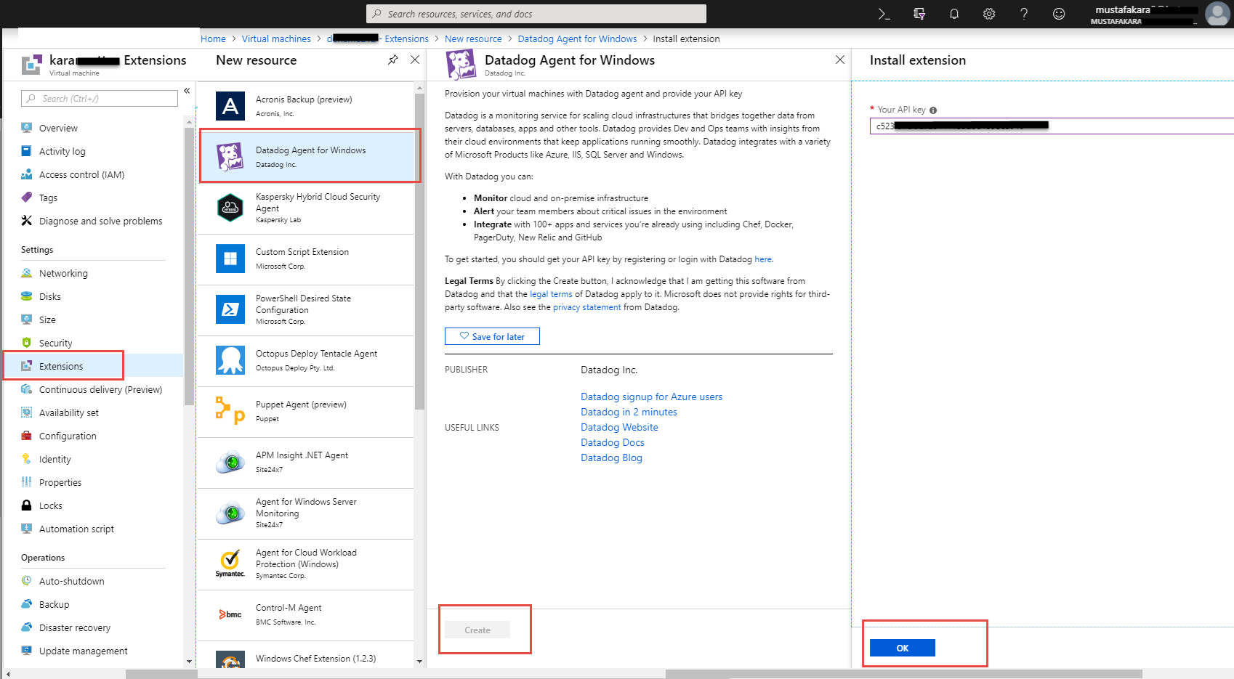Screen dimensions: 1234x679
Task: Open help question mark icon
Action: (1024, 14)
